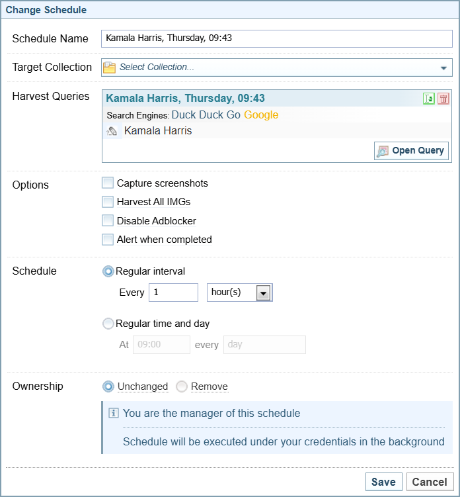Open the hour(s) interval unit dropdown
460x497 pixels.
coord(263,293)
